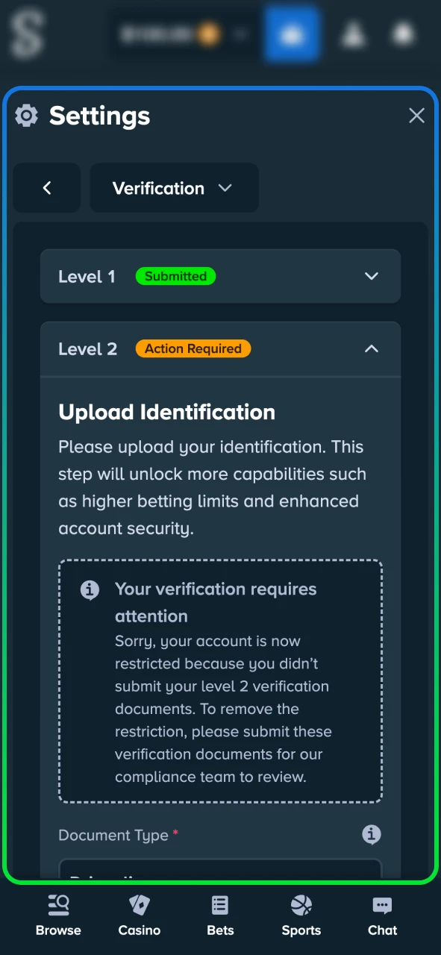Screen dimensions: 441x955
Task: Click the settings gear icon next to Settings
Action: 27,116
